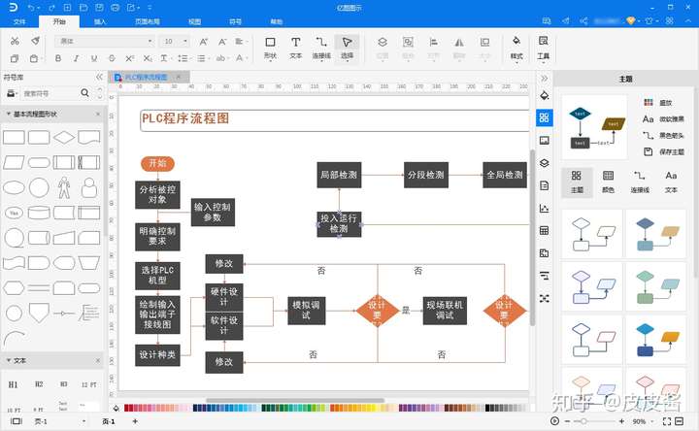Click the 搜索符号 search input field

pos(50,93)
